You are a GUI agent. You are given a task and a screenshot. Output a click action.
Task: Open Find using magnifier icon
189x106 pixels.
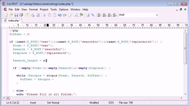[x=71, y=15]
